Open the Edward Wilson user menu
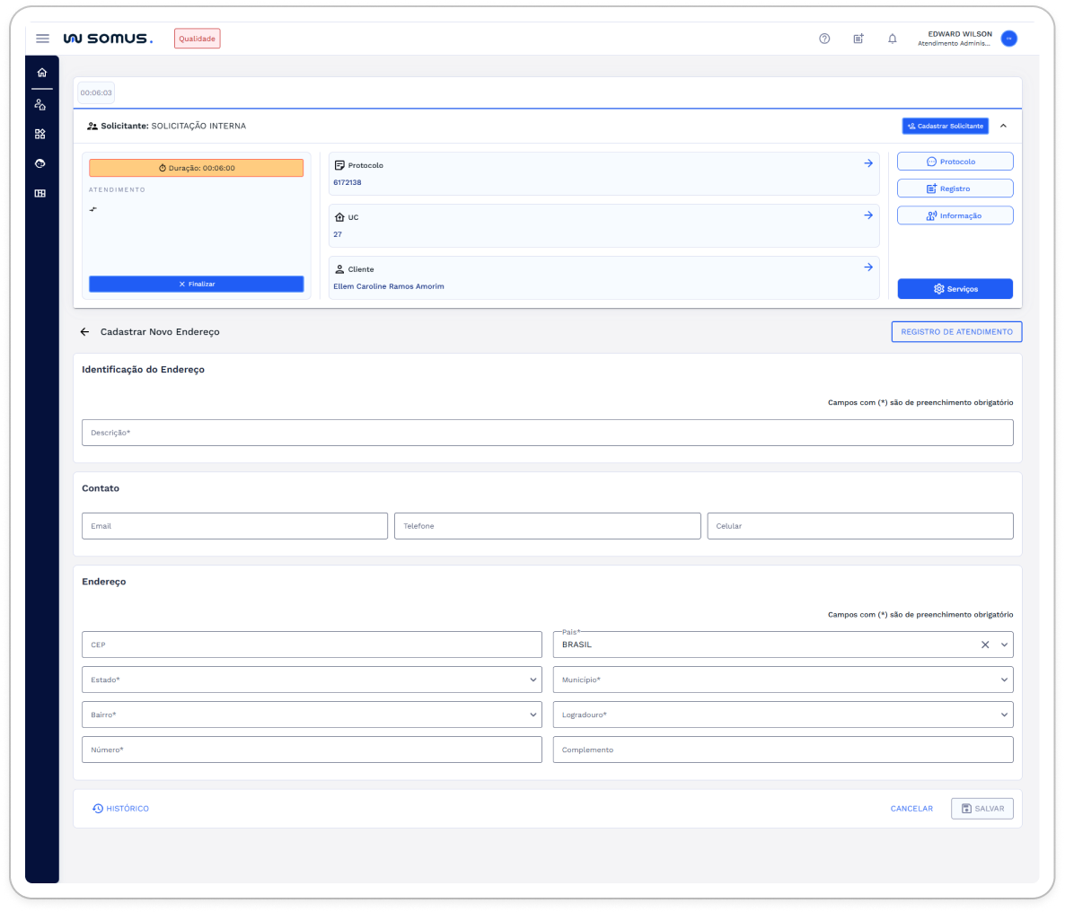Image resolution: width=1065 pixels, height=912 pixels. (1008, 39)
